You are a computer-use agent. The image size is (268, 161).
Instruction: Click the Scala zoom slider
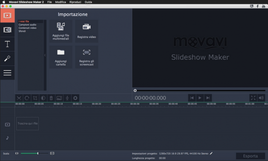pos(34,154)
